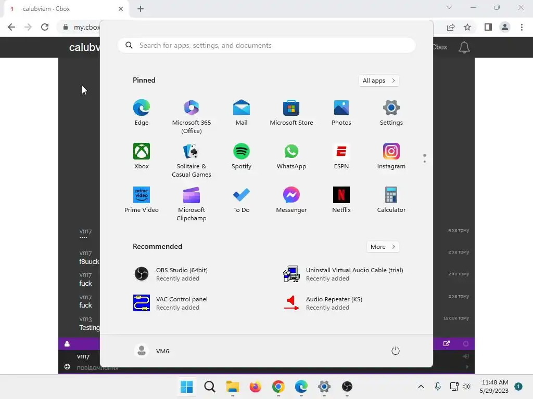
Task: Launch the To Do app
Action: [242, 200]
